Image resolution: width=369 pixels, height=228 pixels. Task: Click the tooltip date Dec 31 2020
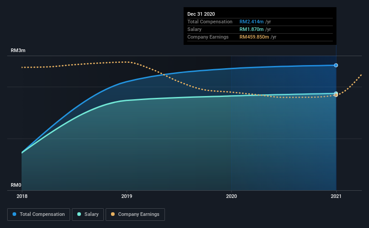[201, 14]
